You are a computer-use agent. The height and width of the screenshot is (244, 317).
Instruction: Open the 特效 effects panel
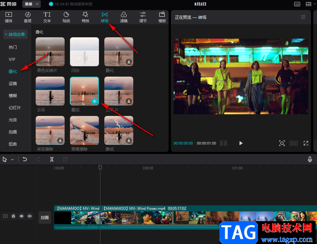click(x=85, y=17)
